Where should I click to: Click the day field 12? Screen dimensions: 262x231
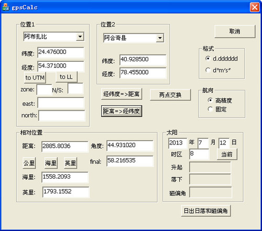(x=224, y=143)
